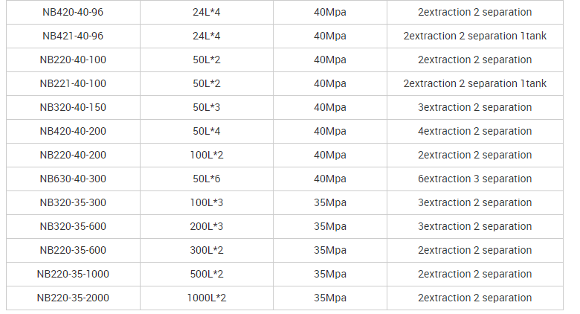
Task: Click the NB220-35-2000 model cell
Action: pos(73,298)
